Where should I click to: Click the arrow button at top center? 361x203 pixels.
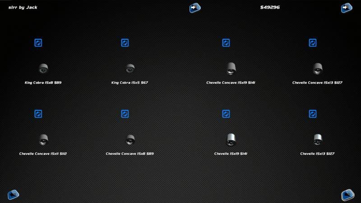point(195,8)
